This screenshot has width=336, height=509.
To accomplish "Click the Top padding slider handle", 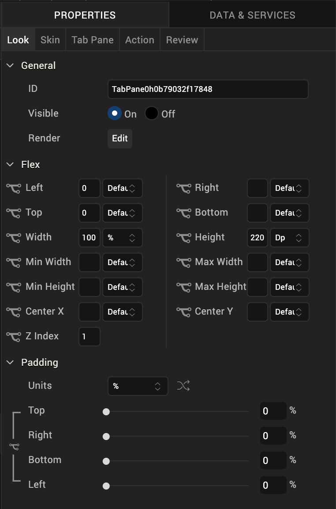I will (x=106, y=412).
